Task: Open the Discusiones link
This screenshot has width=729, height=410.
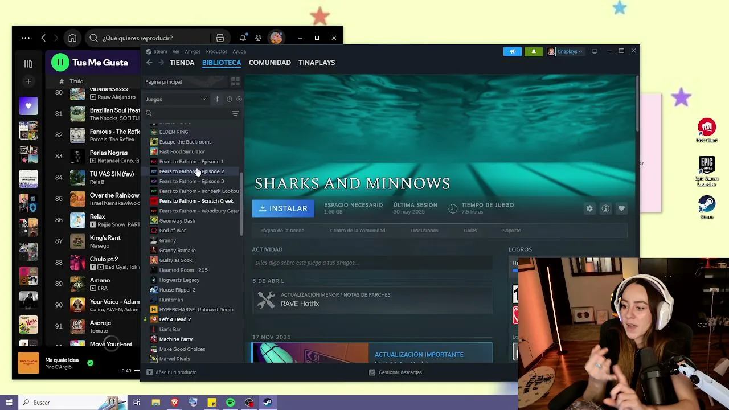Action: [x=425, y=231]
